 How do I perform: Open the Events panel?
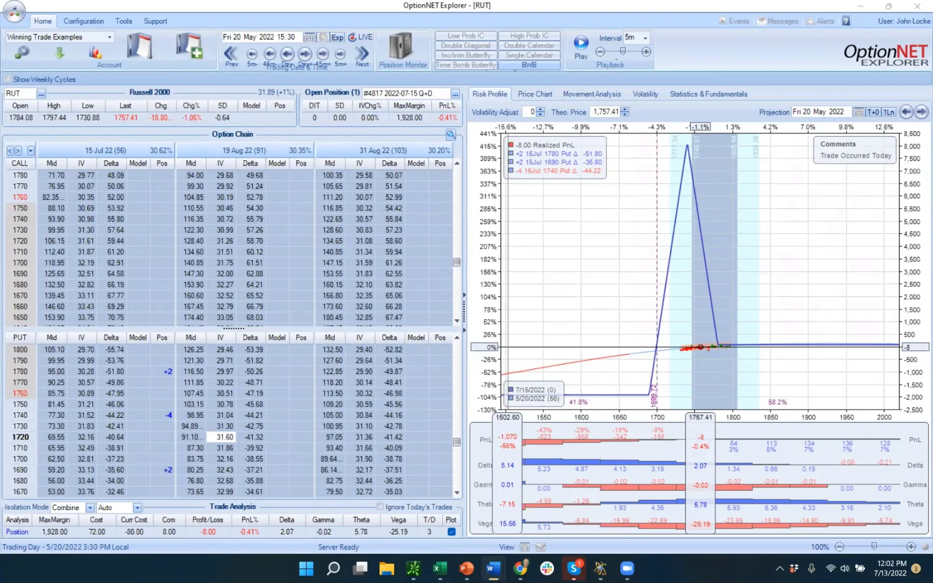pyautogui.click(x=734, y=21)
